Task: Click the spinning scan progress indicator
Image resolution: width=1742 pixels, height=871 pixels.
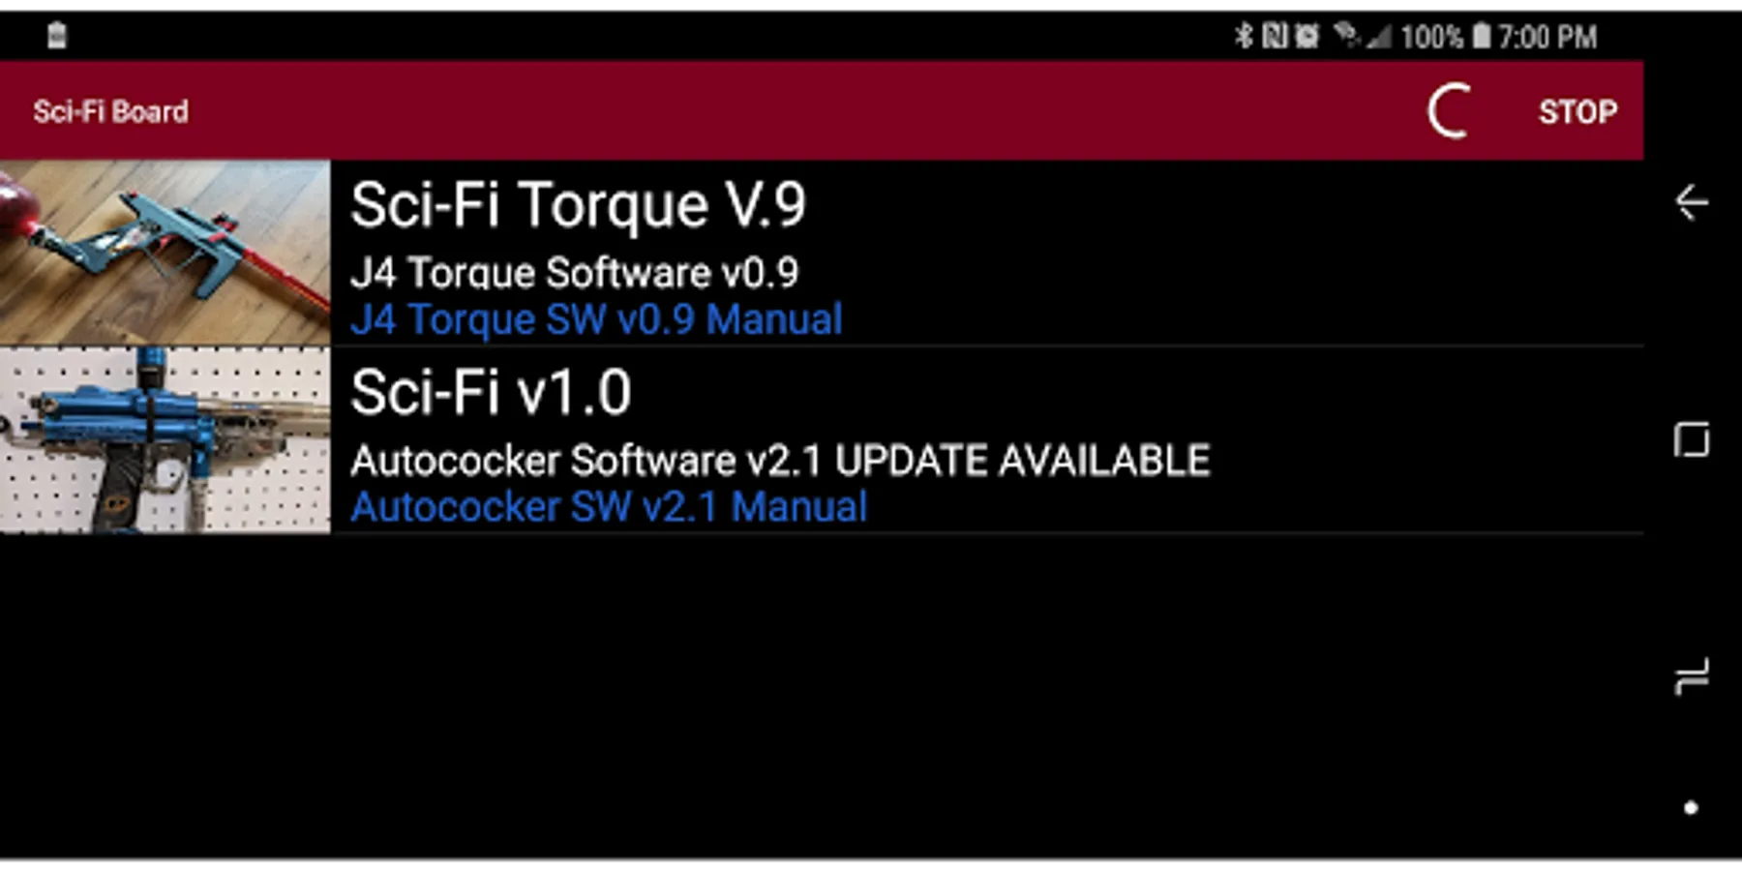Action: coord(1451,111)
